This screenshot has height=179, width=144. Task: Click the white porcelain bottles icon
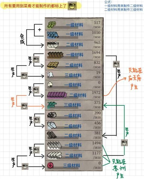point(52,125)
